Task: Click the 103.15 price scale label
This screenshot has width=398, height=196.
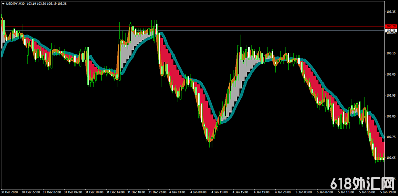Action: coord(391,53)
